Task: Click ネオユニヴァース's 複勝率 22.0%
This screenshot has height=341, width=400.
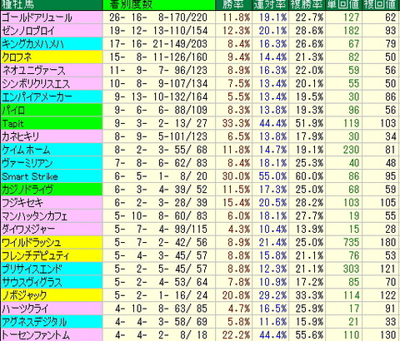Action: coord(309,71)
